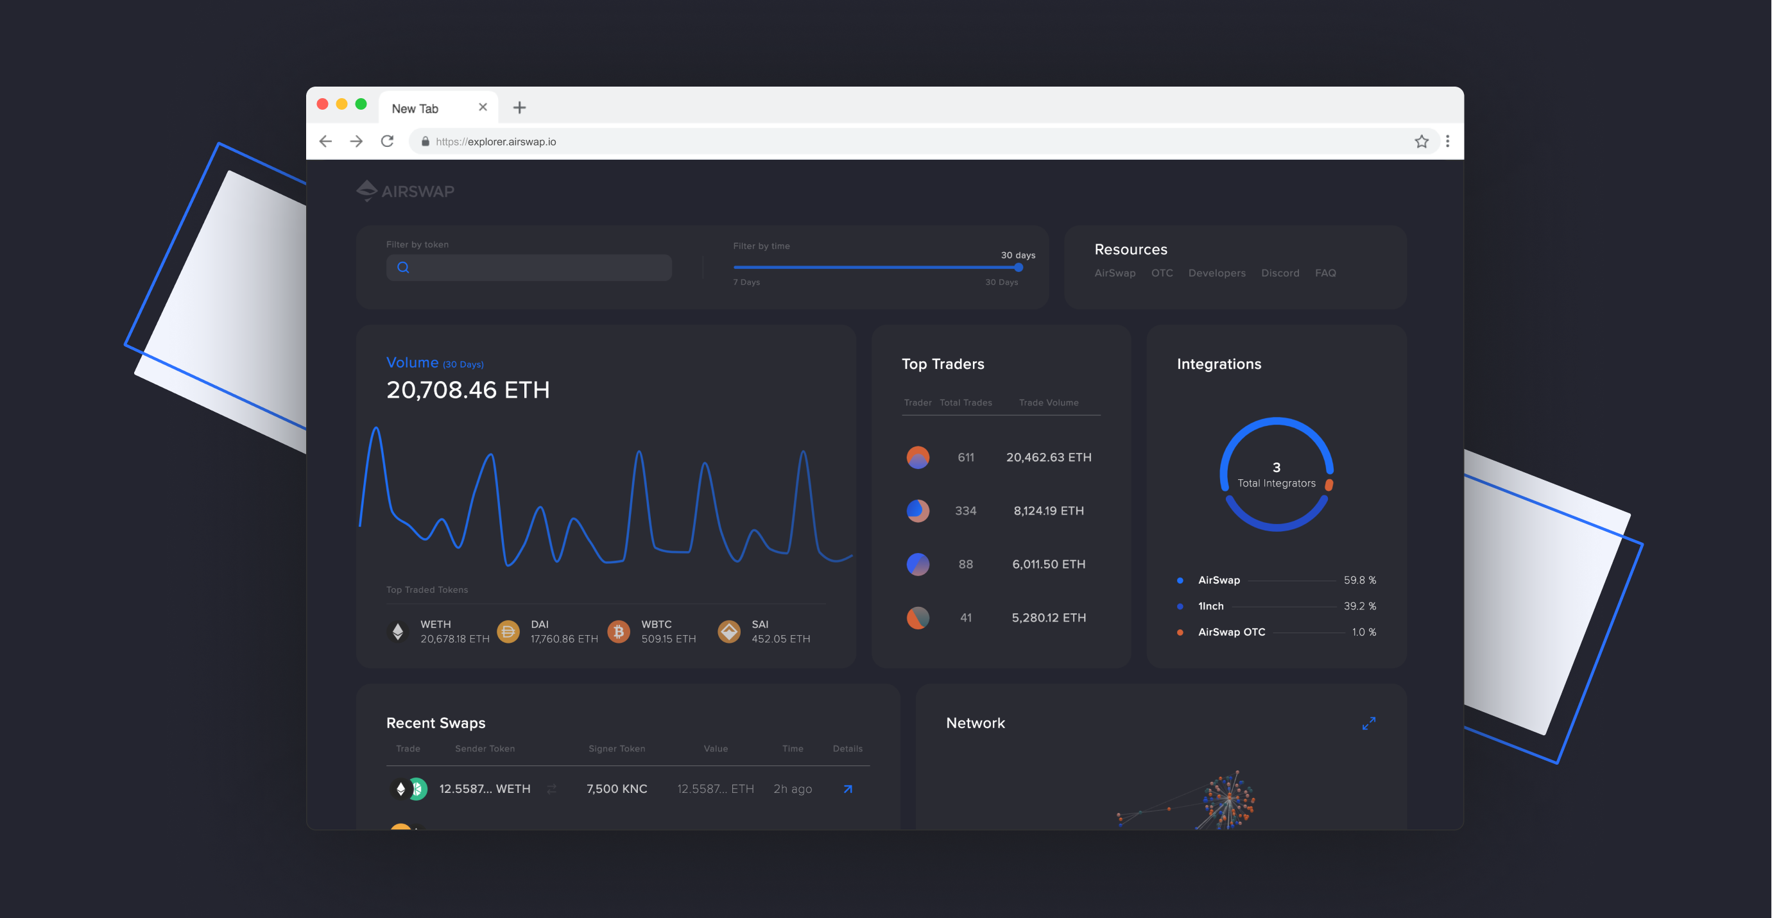Select trader avatar with 41 trades
Image resolution: width=1772 pixels, height=918 pixels.
(918, 618)
